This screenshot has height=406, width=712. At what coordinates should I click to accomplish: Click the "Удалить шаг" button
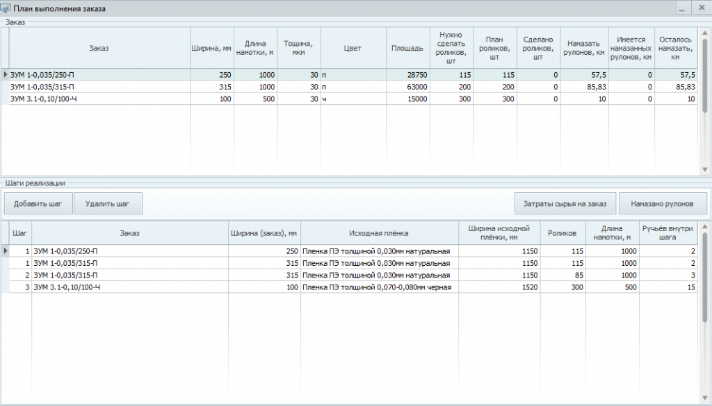[108, 204]
